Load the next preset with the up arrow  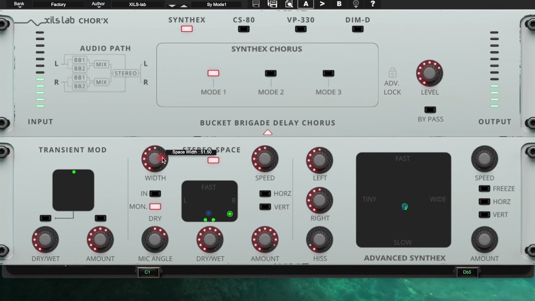coord(184,5)
